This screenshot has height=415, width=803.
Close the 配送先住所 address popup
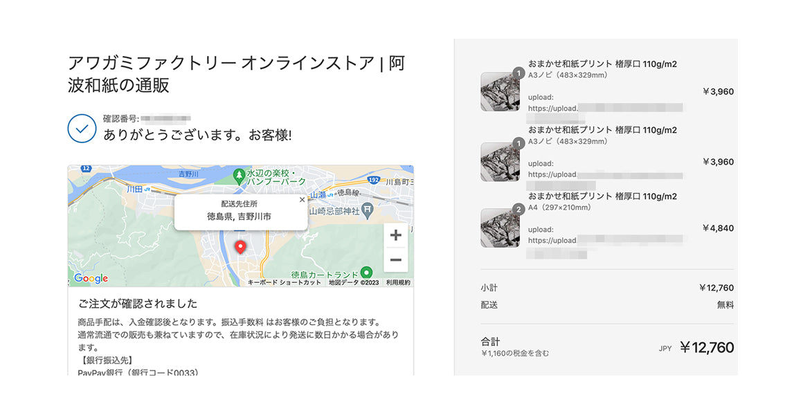point(302,199)
